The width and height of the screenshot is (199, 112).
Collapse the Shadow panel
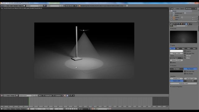click(171, 66)
